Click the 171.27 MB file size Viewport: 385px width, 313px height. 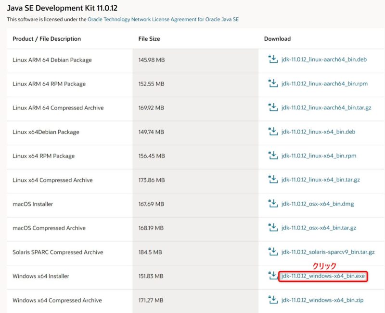(151, 300)
